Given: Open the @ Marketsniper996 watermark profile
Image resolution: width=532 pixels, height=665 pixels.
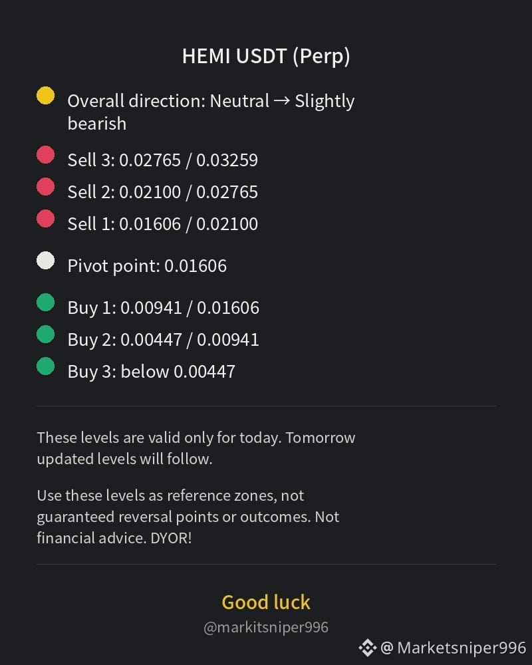Looking at the screenshot, I should coord(453,648).
